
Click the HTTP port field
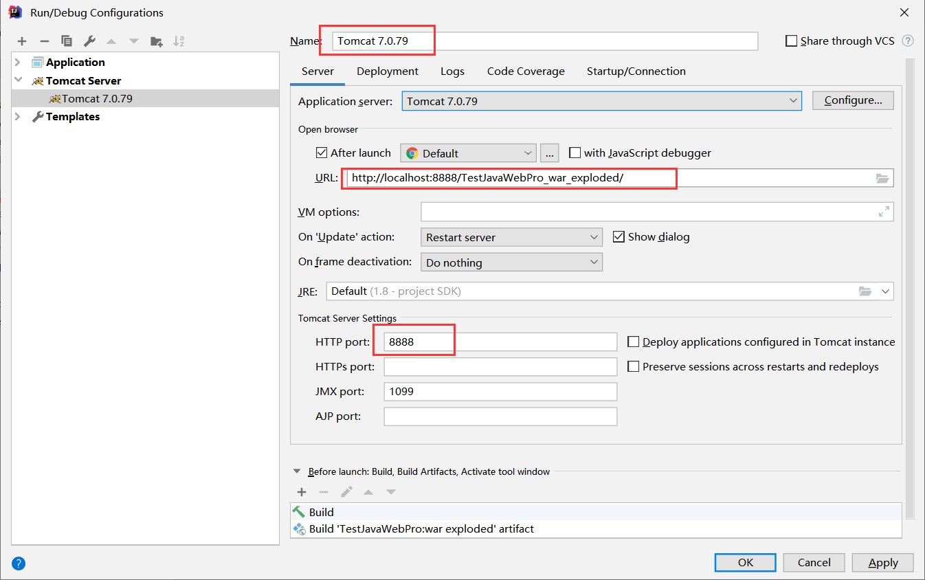pyautogui.click(x=500, y=342)
